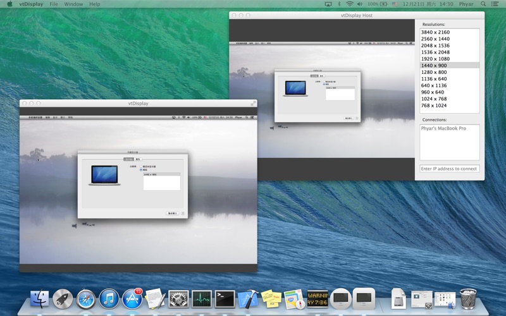Open the volume speaker menu
This screenshot has height=316, width=506.
tap(360, 4)
